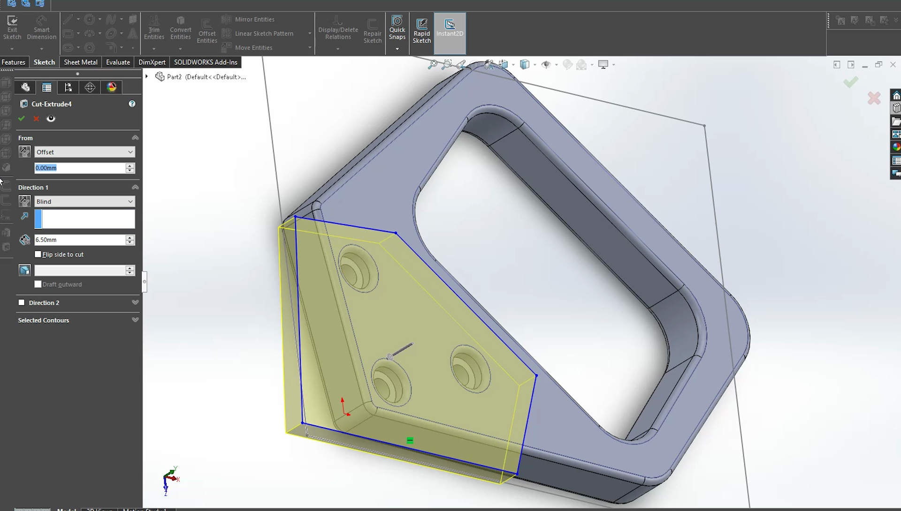Expand the Part2 flyout tree
Viewport: 901px width, 511px height.
coord(147,76)
